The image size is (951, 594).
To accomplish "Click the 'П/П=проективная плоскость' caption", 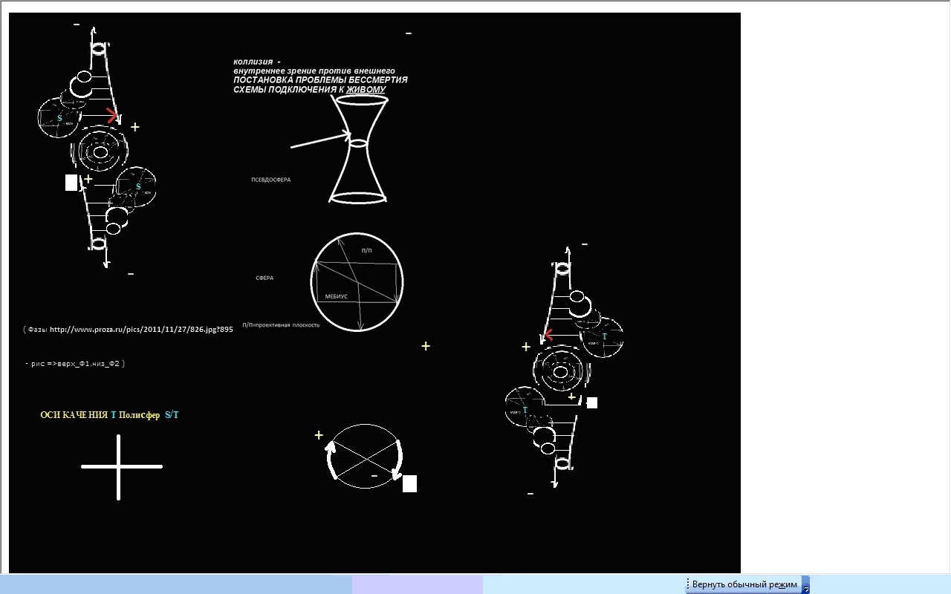I will [281, 324].
